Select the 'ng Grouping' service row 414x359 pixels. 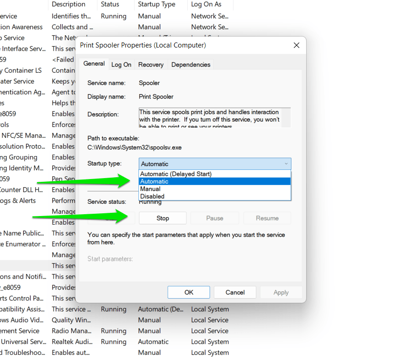[18, 157]
